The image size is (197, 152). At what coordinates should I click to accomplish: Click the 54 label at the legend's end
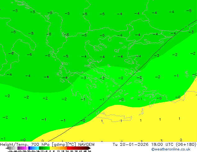click(x=89, y=151)
